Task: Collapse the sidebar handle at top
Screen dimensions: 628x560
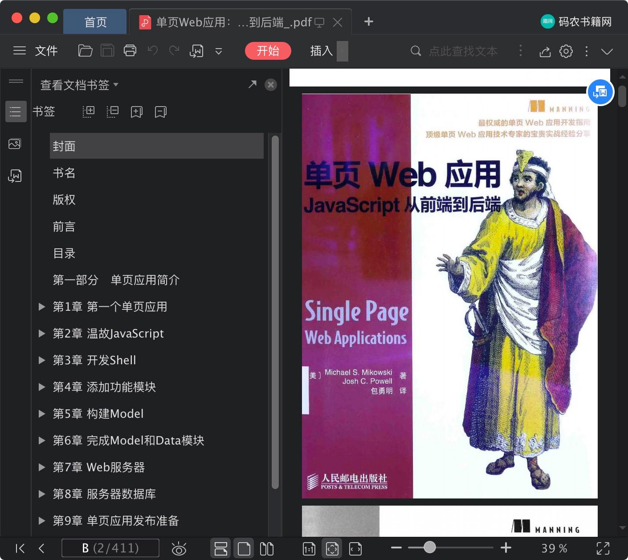Action: [x=16, y=81]
